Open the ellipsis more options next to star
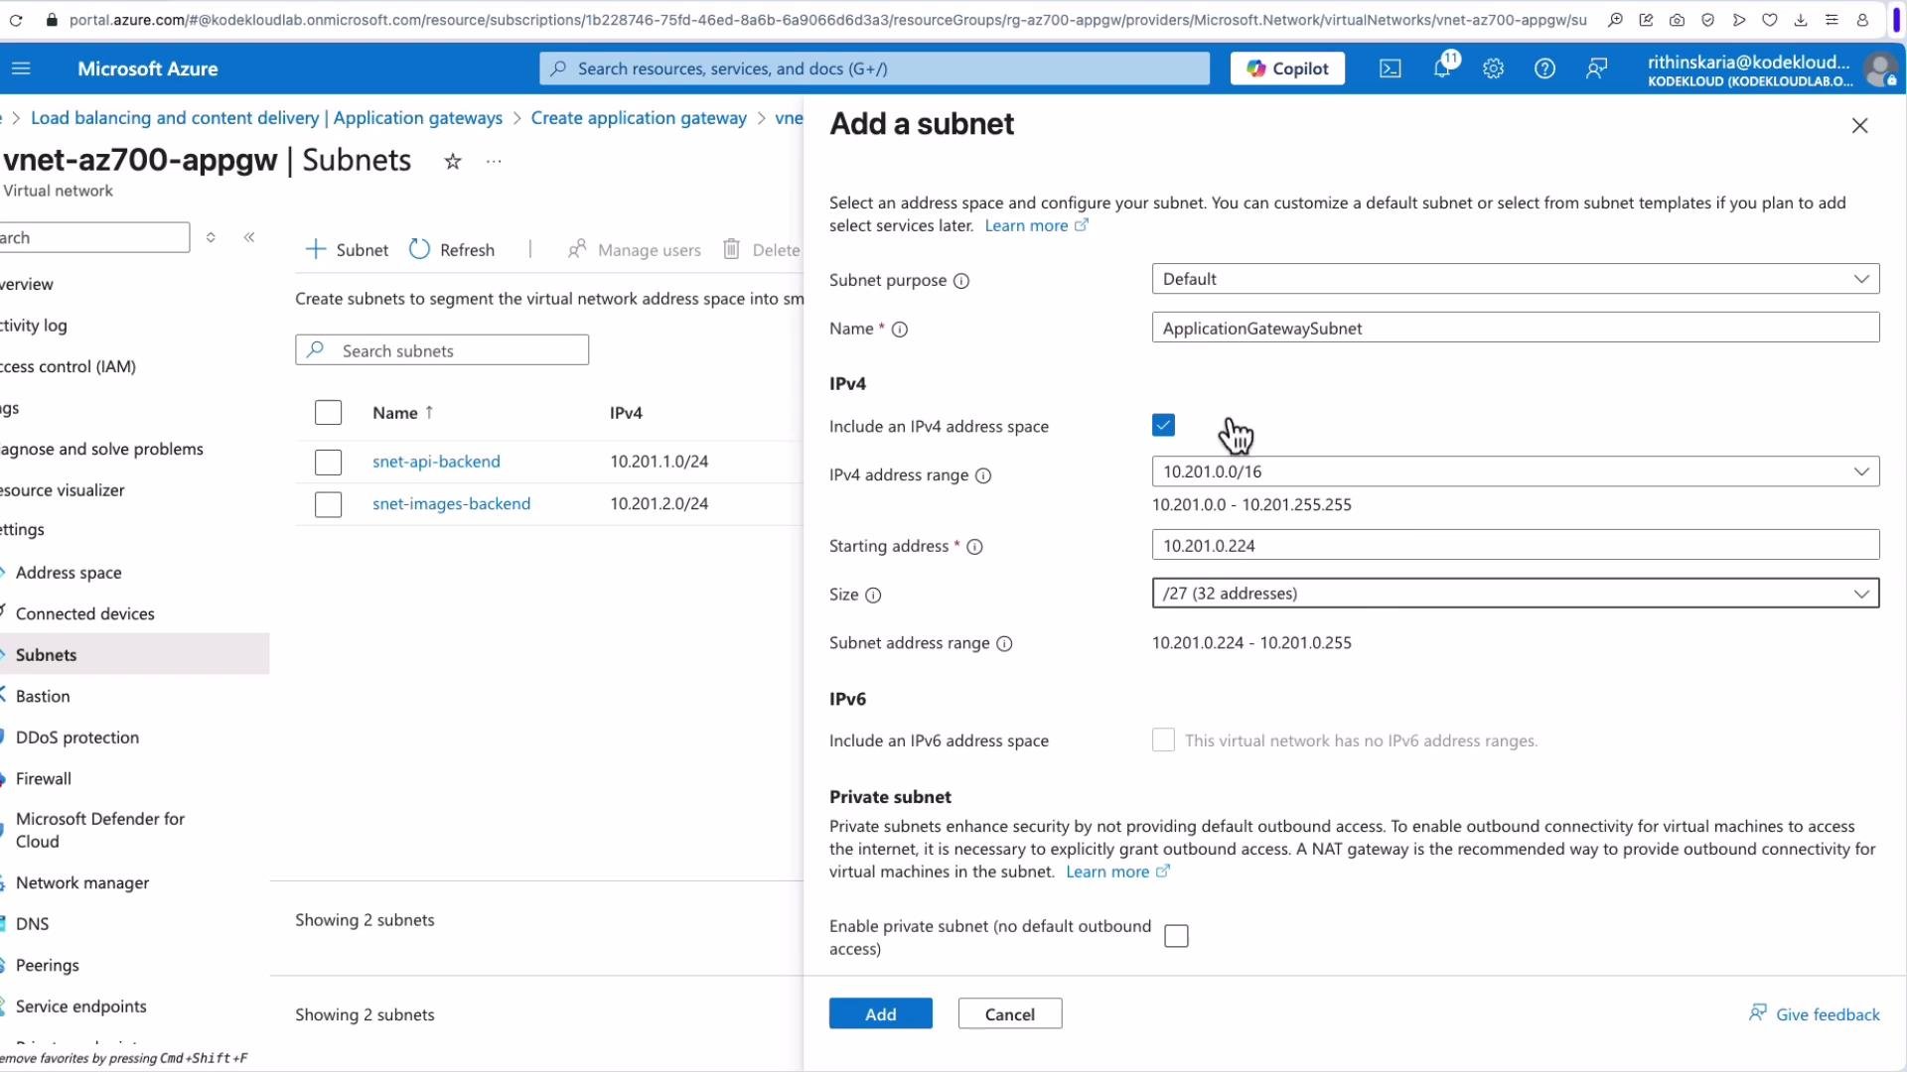The height and width of the screenshot is (1072, 1907). pos(494,162)
